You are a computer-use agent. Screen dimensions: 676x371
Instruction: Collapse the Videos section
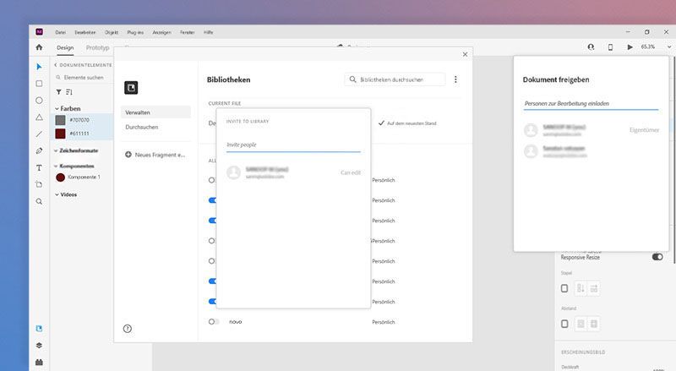[x=57, y=194]
